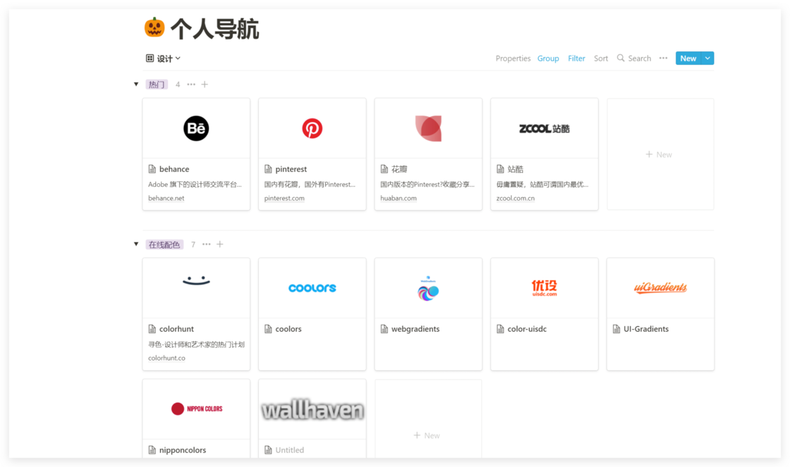Open the huaban.com link
Screen dimensions: 790x467
coord(399,198)
